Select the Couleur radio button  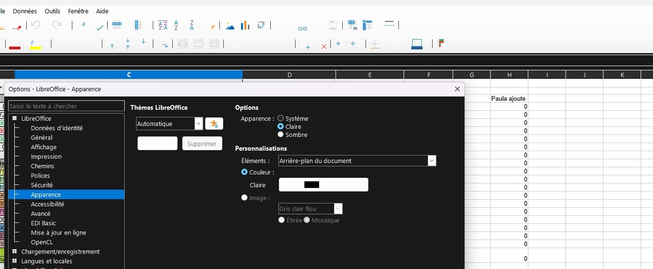click(245, 172)
